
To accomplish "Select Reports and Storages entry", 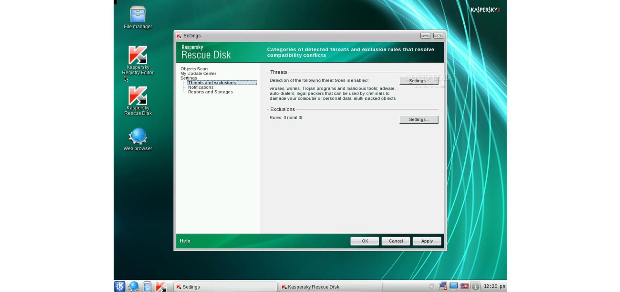I will pos(210,92).
